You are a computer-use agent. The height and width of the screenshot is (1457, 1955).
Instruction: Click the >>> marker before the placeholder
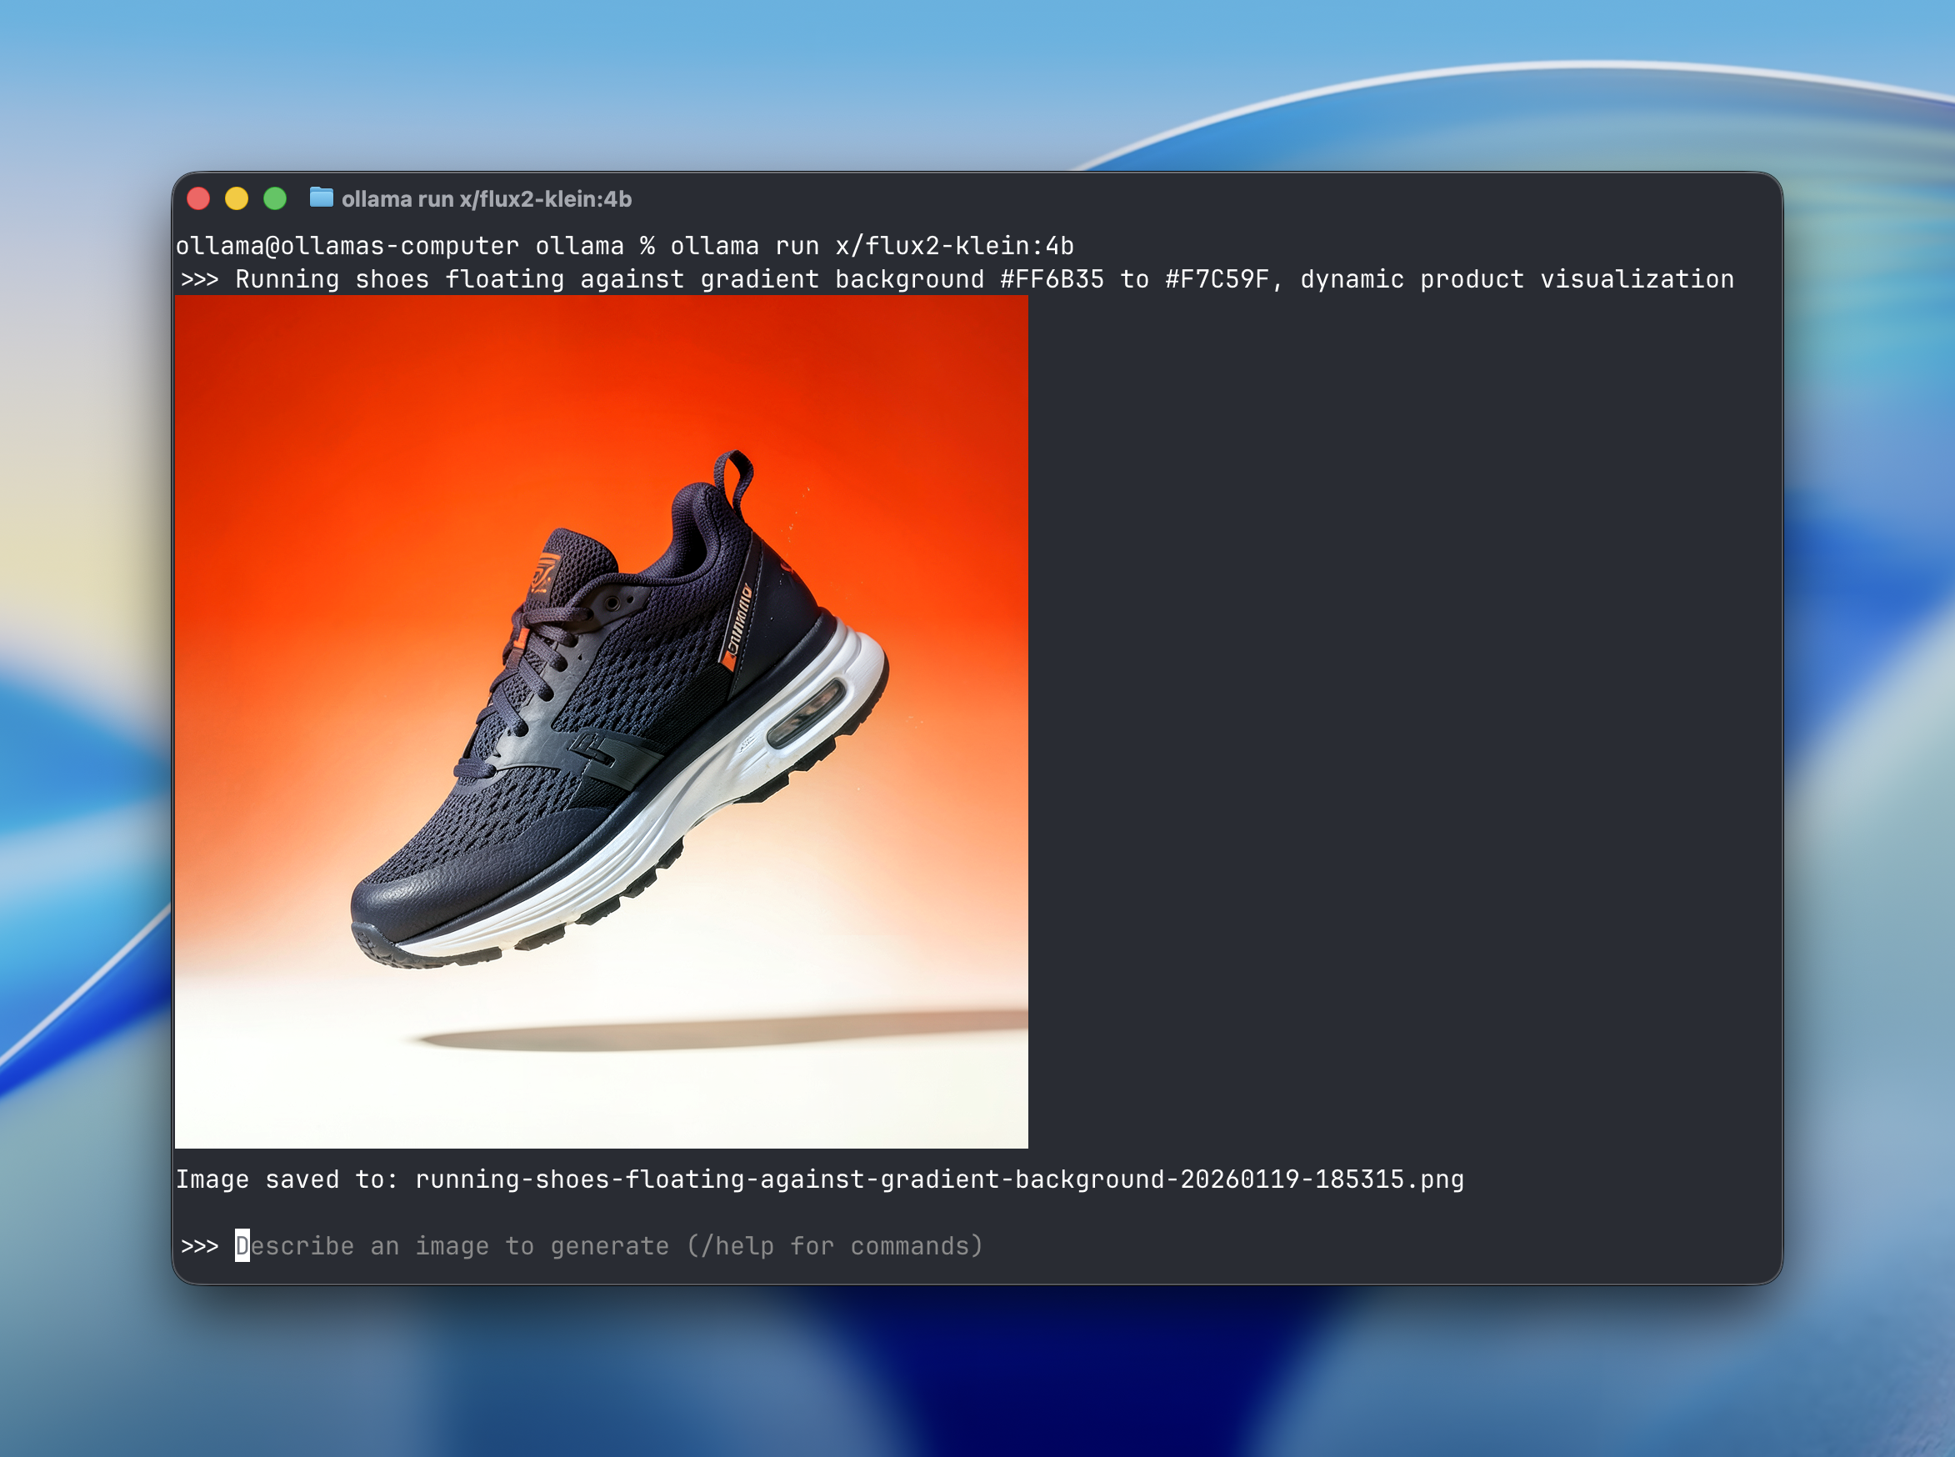199,1245
